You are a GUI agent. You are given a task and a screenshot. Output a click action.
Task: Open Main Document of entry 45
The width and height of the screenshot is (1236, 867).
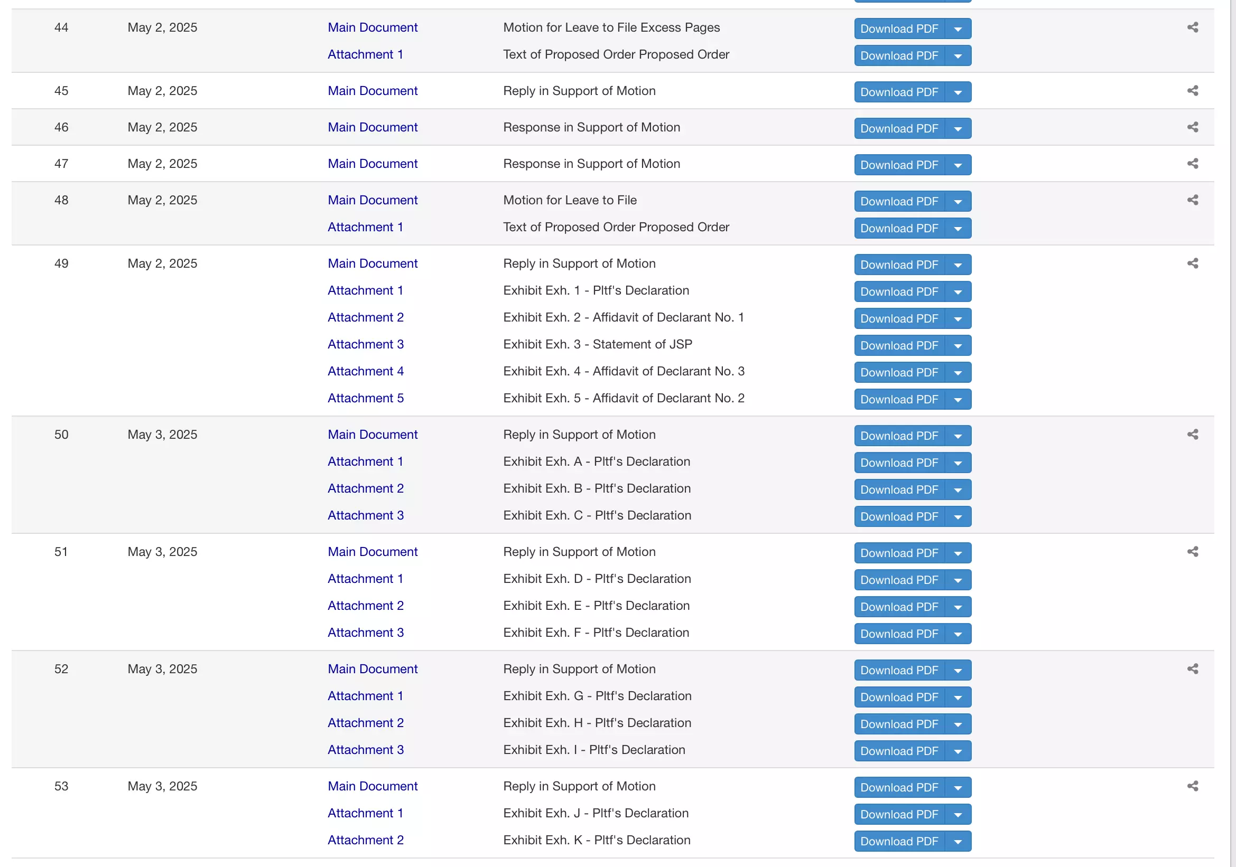pos(373,91)
